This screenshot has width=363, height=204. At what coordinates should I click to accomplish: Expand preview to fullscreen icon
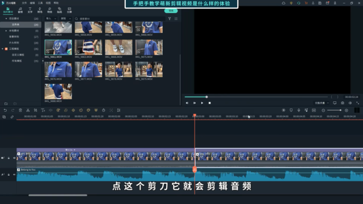pos(358,103)
